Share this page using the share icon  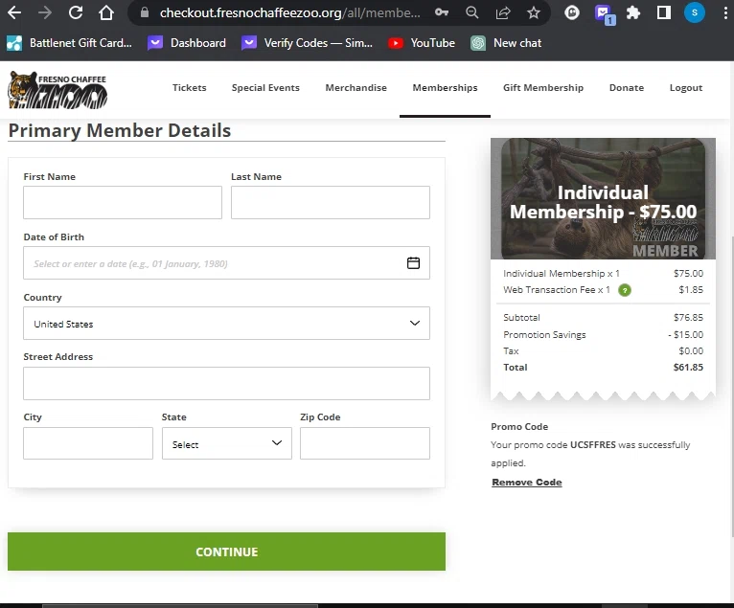point(503,12)
